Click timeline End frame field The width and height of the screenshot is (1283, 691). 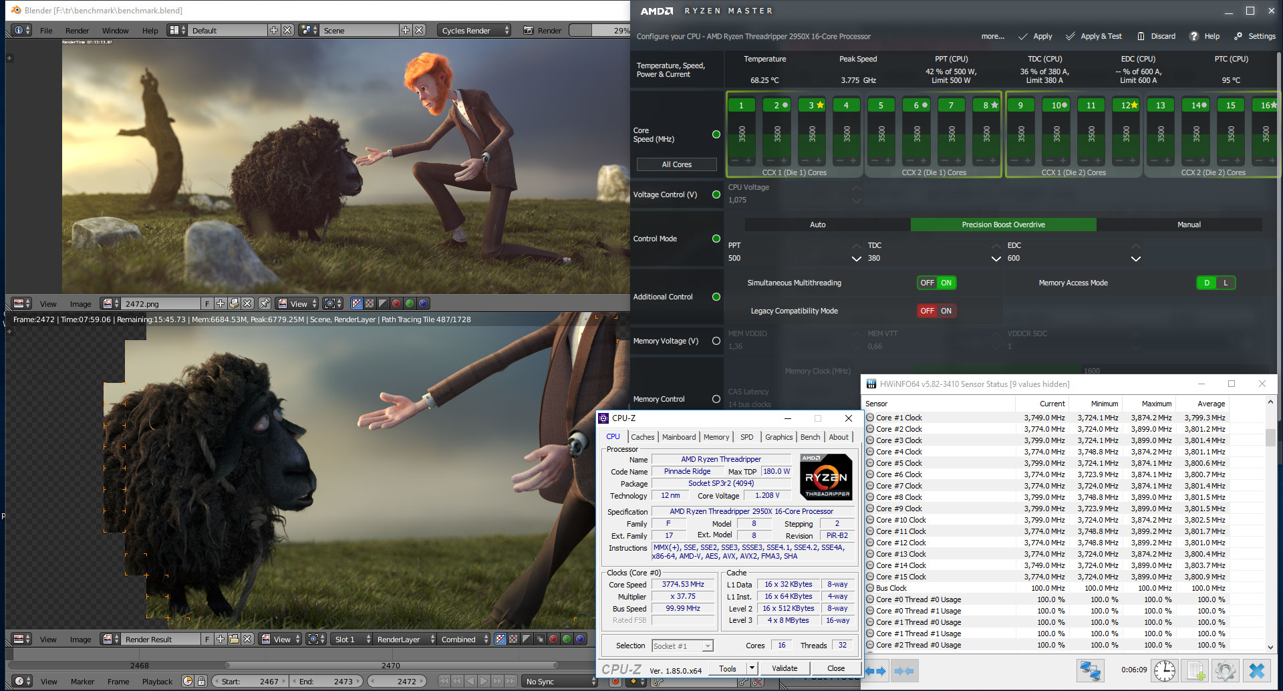[x=327, y=681]
